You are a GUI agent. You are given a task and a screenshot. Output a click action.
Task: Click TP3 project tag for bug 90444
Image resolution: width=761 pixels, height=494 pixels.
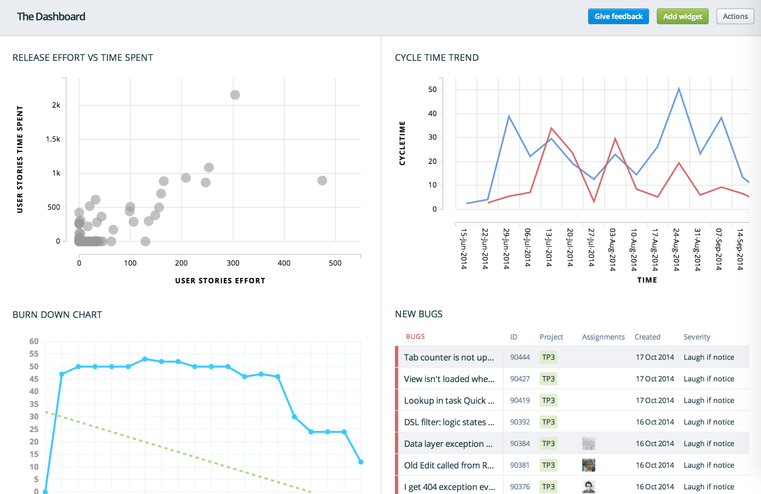tap(548, 357)
